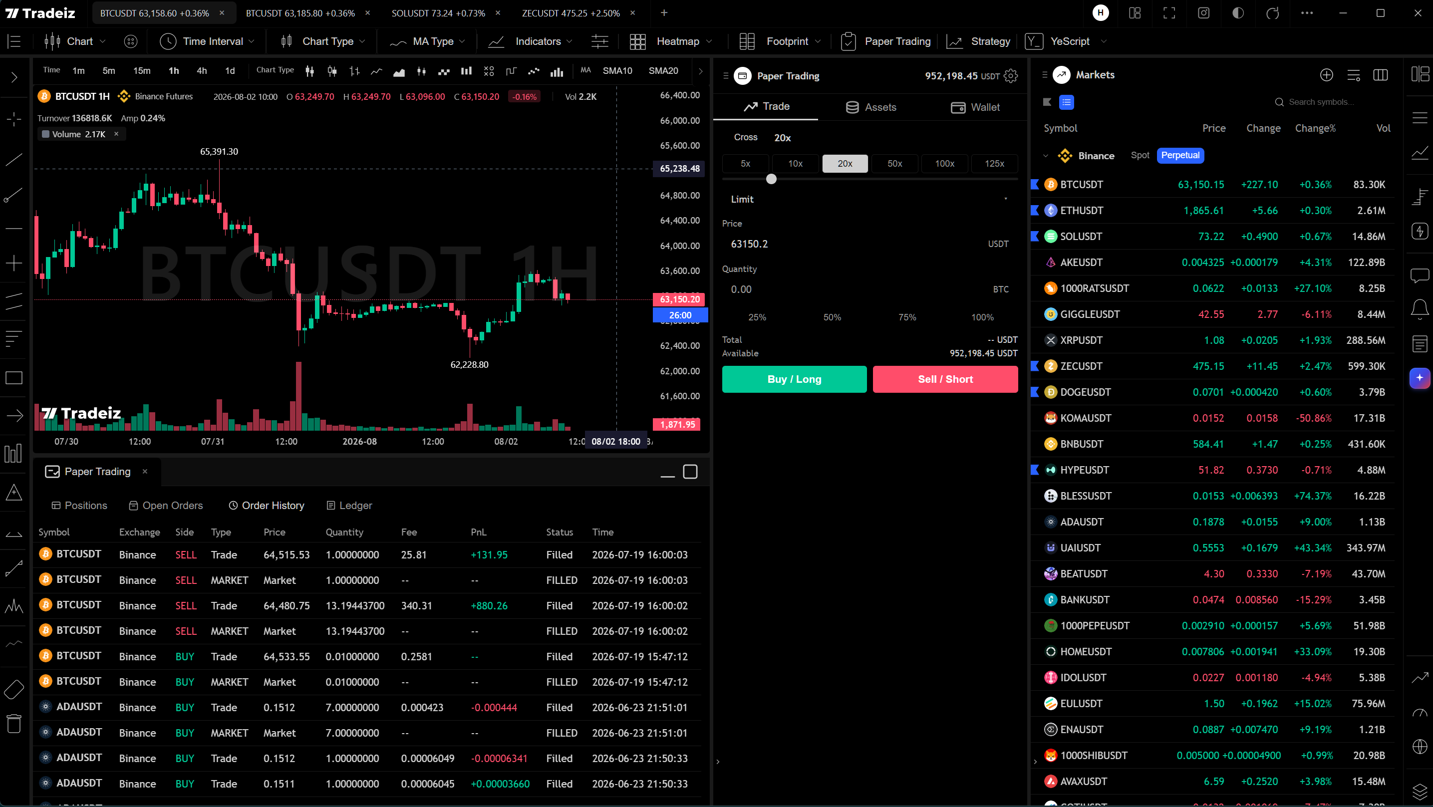The height and width of the screenshot is (807, 1433).
Task: Set leverage to 50x
Action: (894, 164)
